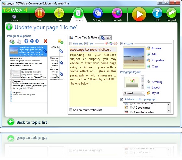Toggle the Picture checkbox
Screen dimensions: 182x160
[x=122, y=43]
